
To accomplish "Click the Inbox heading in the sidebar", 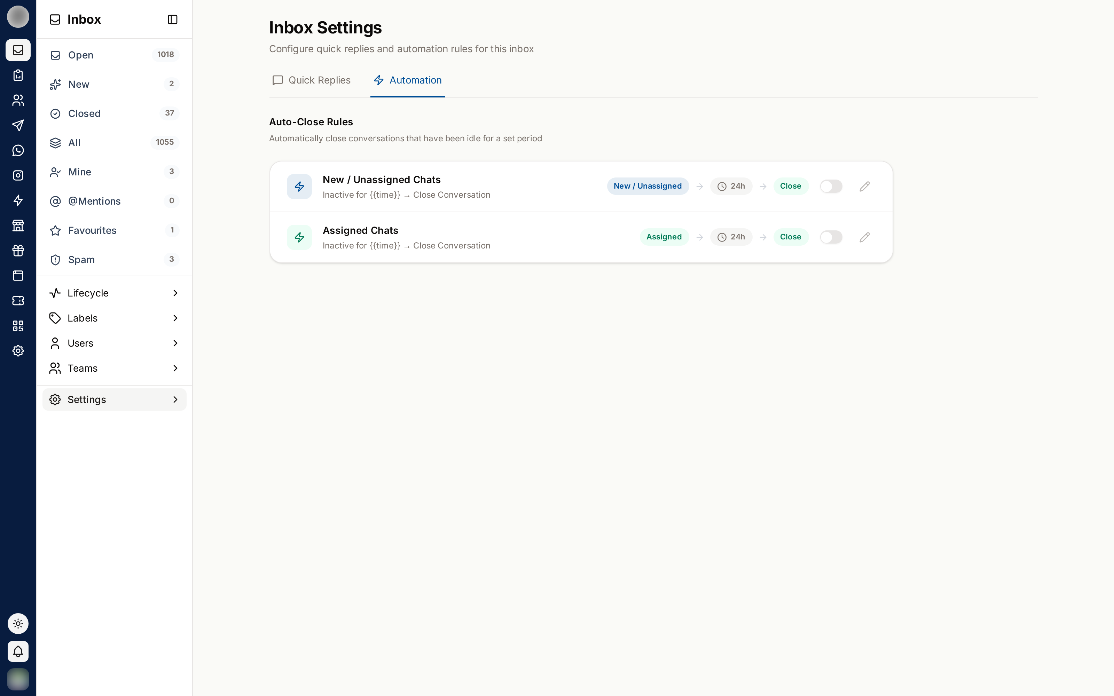I will coord(84,19).
